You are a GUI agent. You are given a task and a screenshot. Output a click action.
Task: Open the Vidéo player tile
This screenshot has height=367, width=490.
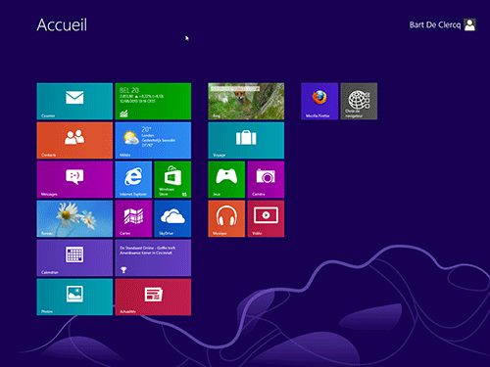266,218
